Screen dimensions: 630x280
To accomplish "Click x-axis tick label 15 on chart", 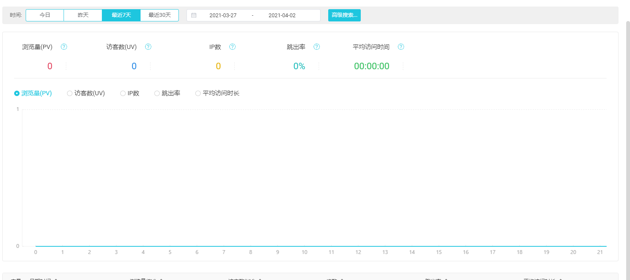I will click(439, 252).
